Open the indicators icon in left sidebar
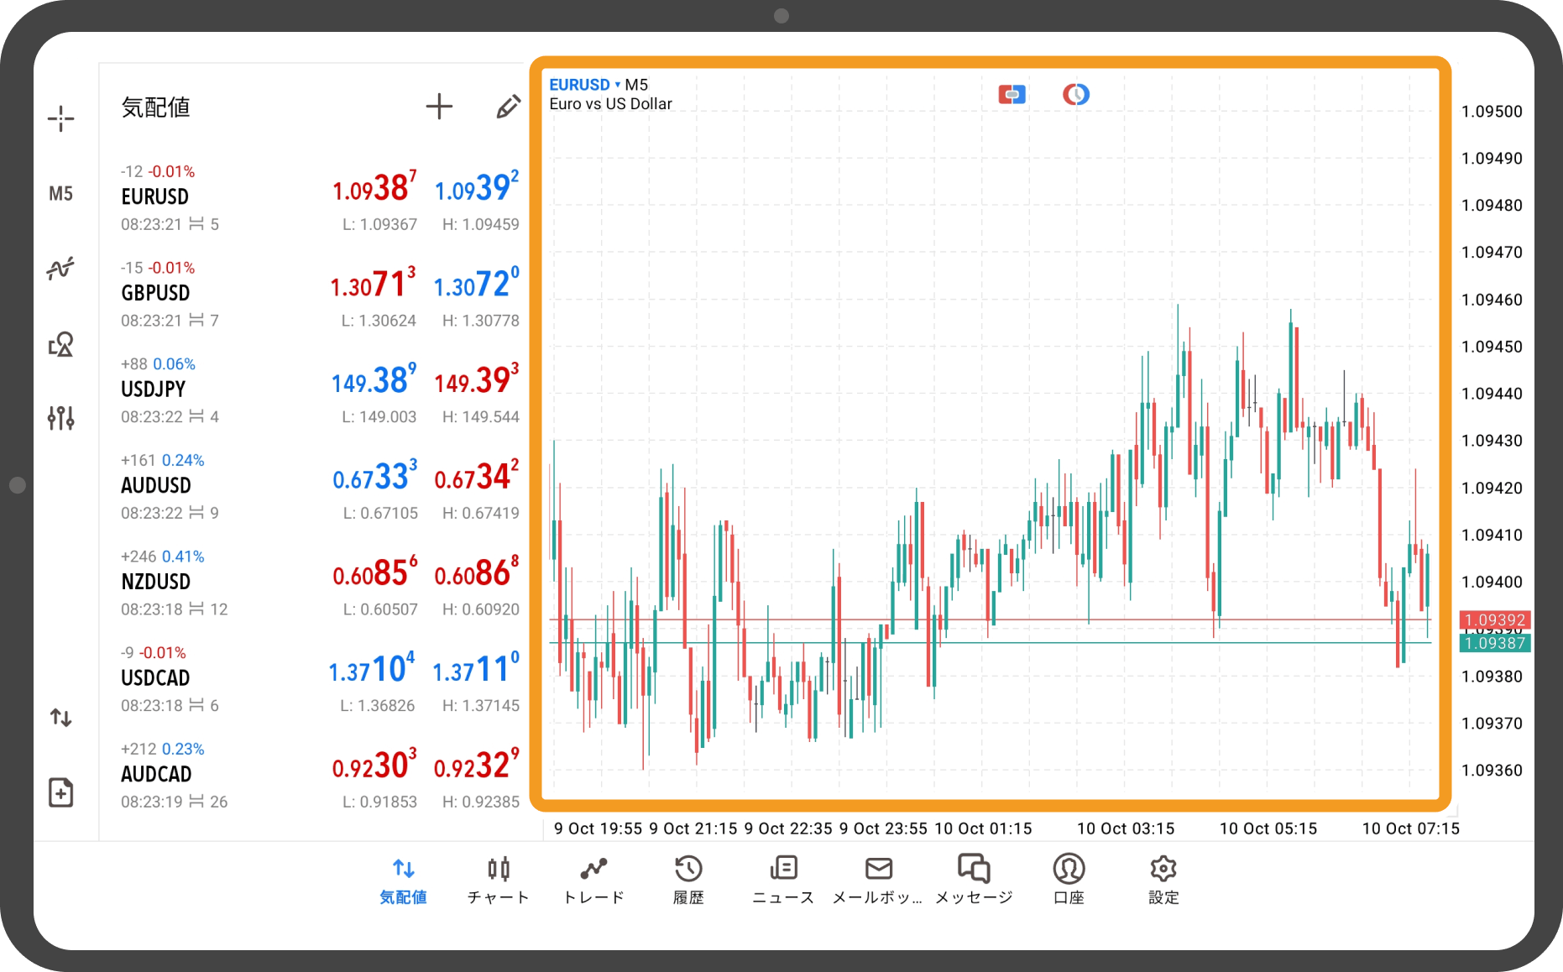Image resolution: width=1563 pixels, height=972 pixels. (60, 269)
